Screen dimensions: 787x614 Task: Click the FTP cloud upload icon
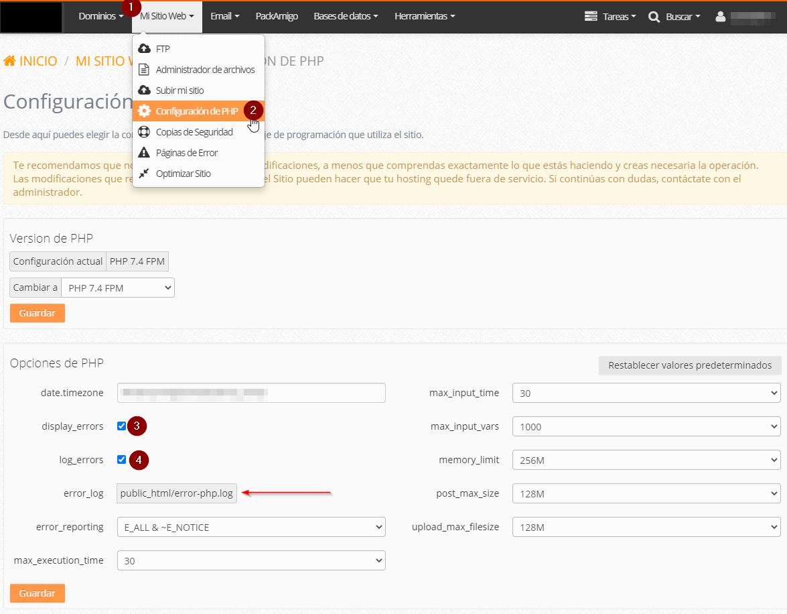pyautogui.click(x=144, y=49)
